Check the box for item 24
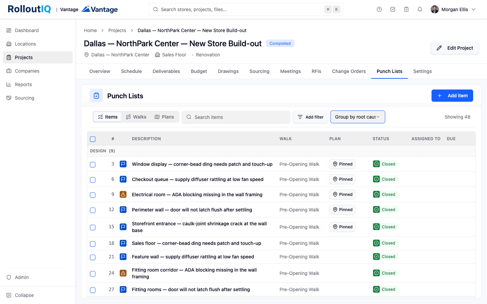Image resolution: width=487 pixels, height=304 pixels. coord(93,274)
